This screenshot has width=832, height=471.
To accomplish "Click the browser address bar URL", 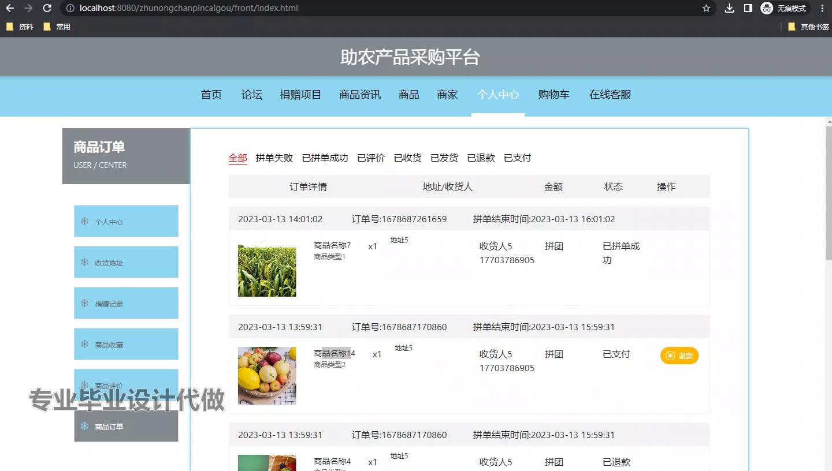I will click(189, 8).
